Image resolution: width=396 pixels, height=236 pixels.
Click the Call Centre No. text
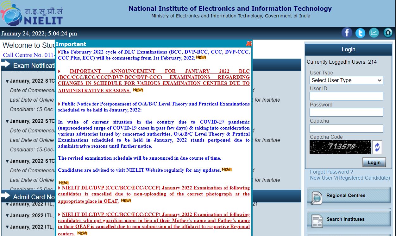[x=29, y=55]
